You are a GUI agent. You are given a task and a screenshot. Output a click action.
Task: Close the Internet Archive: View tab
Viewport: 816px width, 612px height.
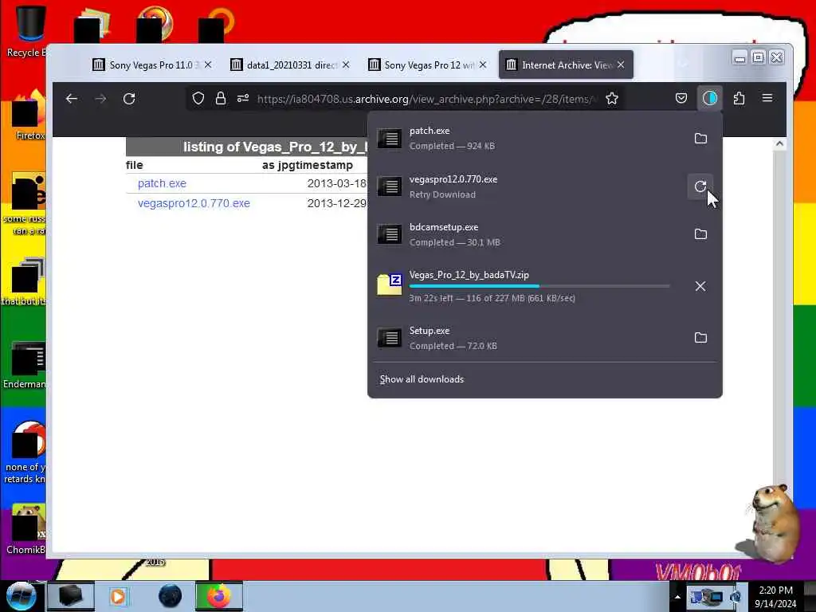coord(621,65)
